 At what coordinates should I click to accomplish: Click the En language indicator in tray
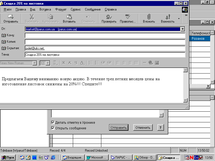click(196, 158)
